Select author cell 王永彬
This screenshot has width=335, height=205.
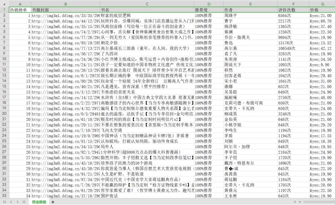[250, 196]
